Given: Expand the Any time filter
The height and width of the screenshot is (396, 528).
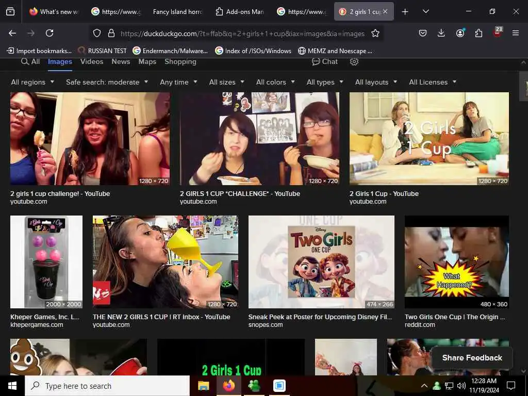Looking at the screenshot, I should pyautogui.click(x=178, y=82).
